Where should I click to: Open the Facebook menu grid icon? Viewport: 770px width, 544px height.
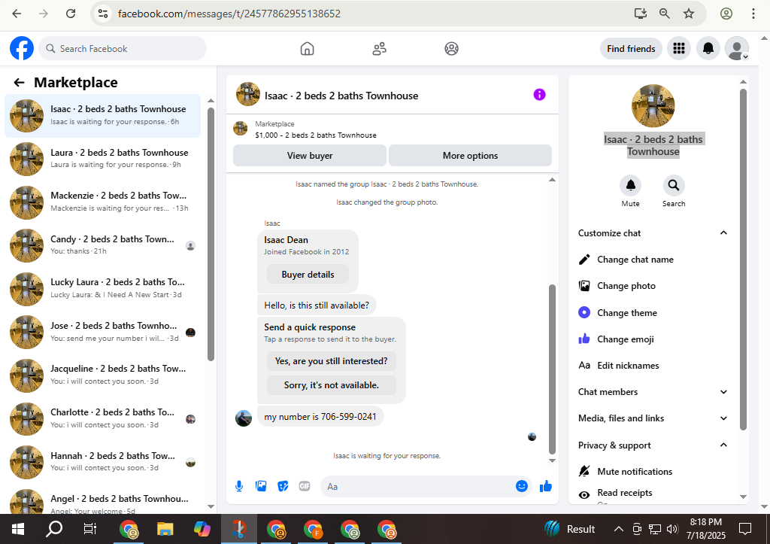point(679,48)
